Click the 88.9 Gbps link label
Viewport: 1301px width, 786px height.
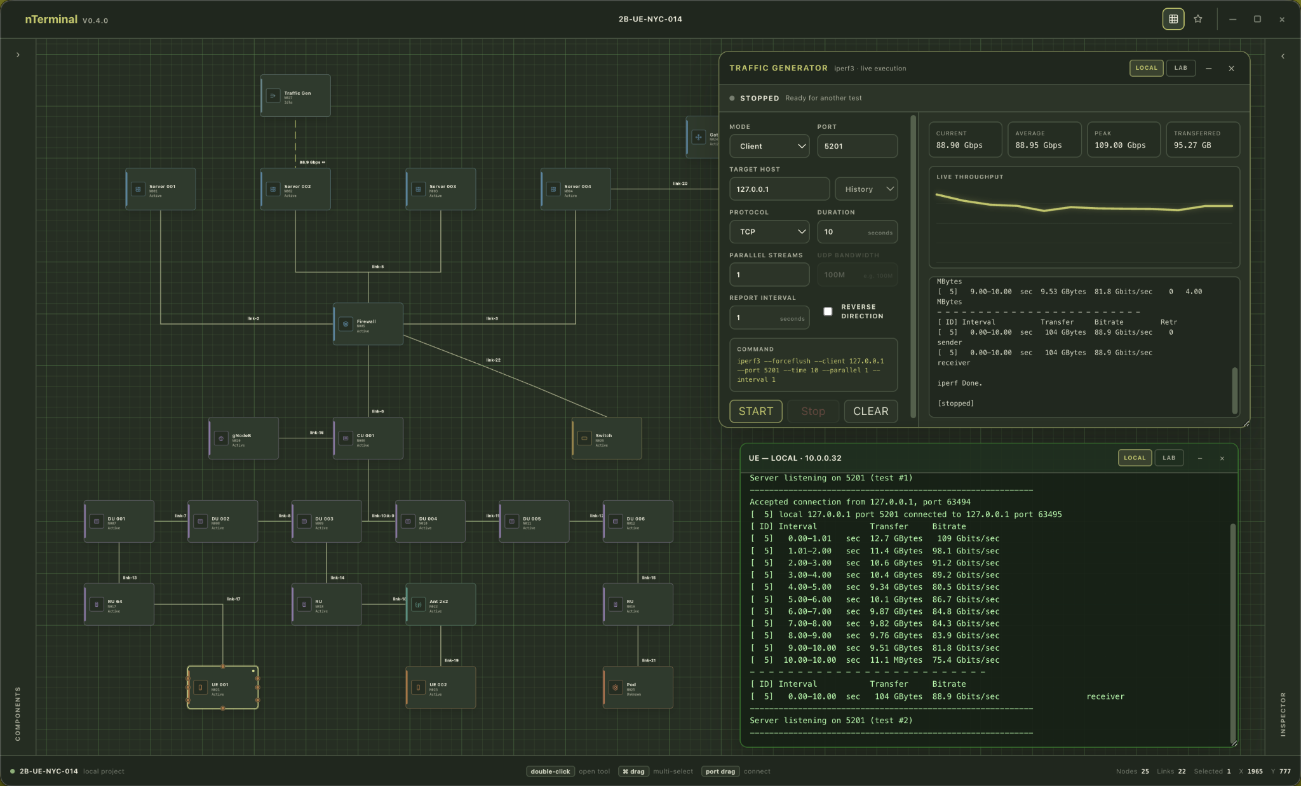tap(312, 163)
